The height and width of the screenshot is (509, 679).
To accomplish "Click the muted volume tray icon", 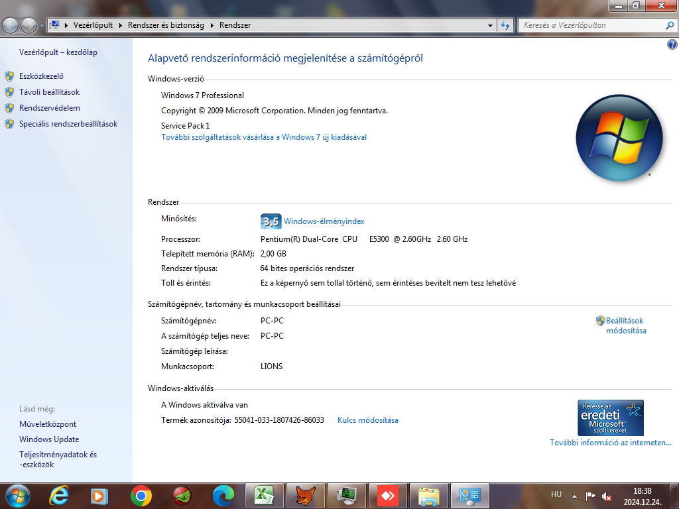I will coord(606,496).
